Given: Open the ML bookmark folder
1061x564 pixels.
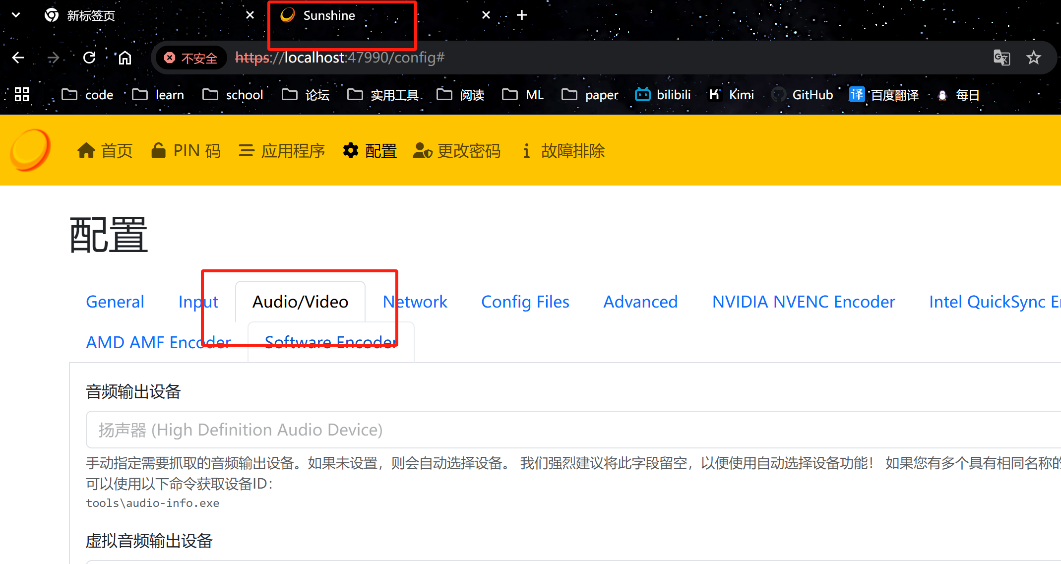Looking at the screenshot, I should coord(523,94).
